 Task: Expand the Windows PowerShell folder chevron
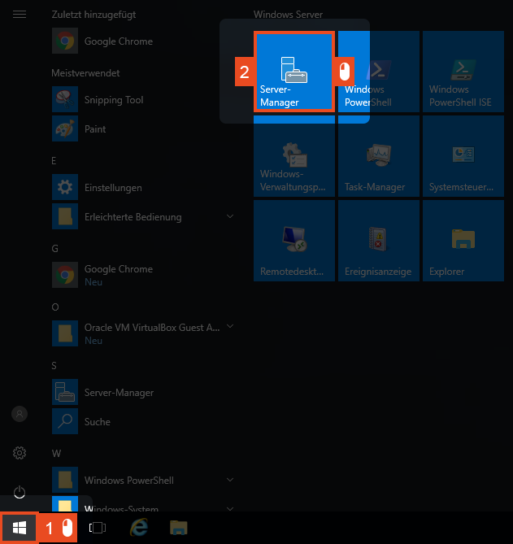230,481
